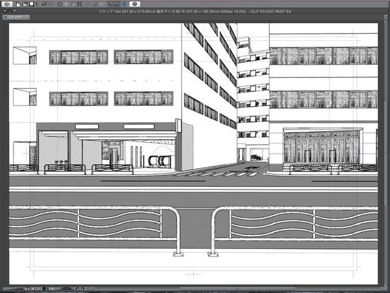The width and height of the screenshot is (390, 293).
Task: Save the current comic file
Action: [x=31, y=4]
